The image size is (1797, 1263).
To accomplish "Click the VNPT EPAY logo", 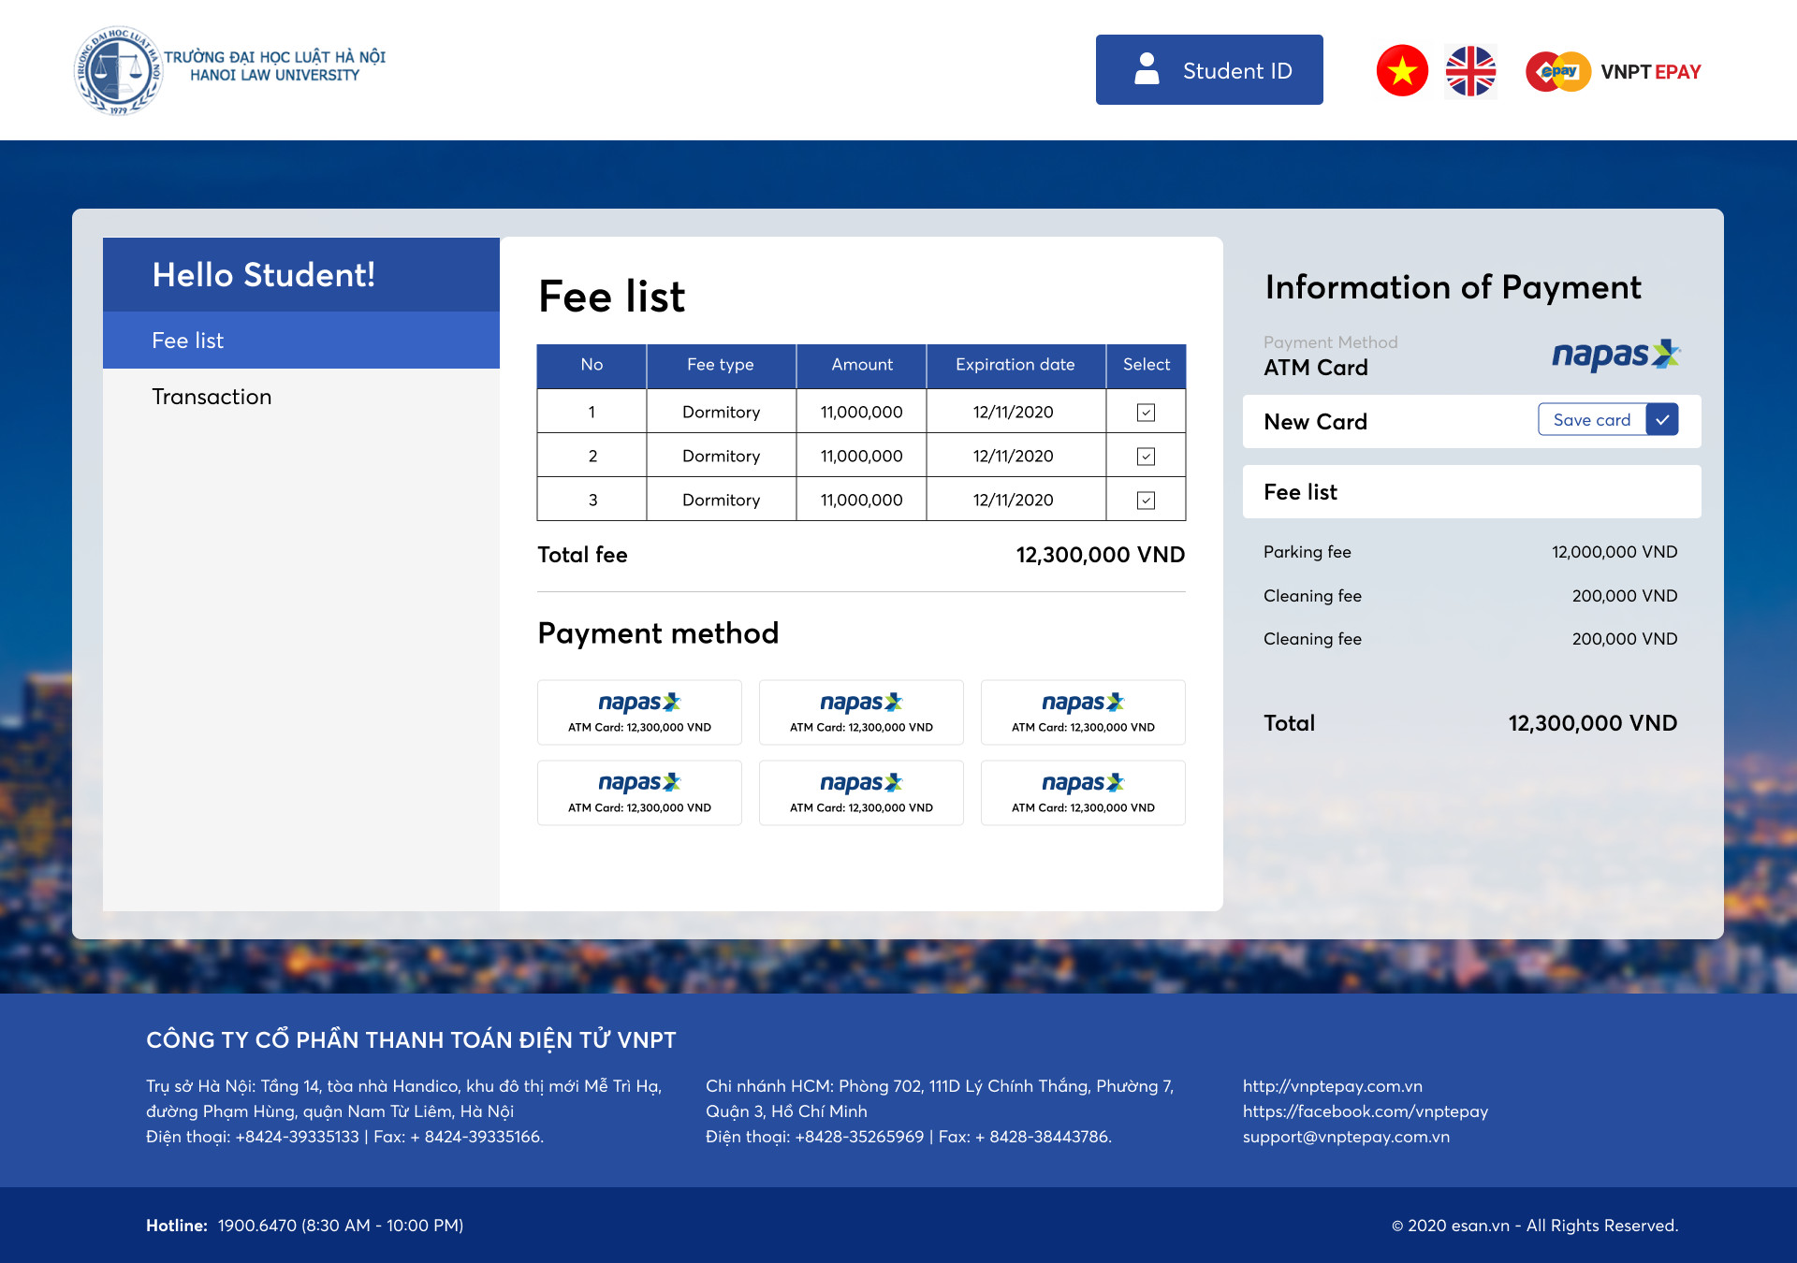I will coord(1614,72).
